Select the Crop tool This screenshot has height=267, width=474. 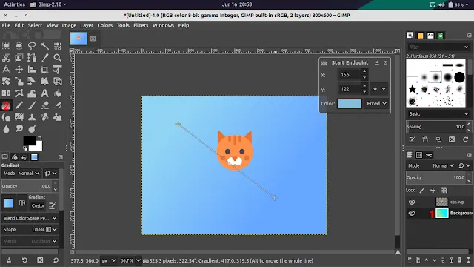tap(44, 70)
